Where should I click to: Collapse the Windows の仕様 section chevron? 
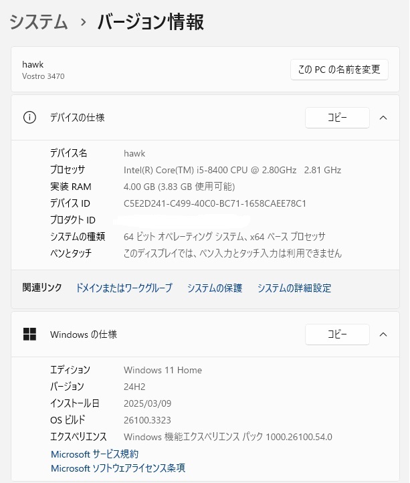383,334
